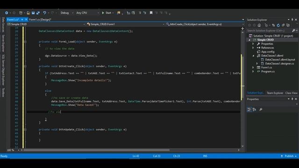Select DataClasses1.dbml.layout file
299x168 pixels.
pyautogui.click(x=280, y=60)
